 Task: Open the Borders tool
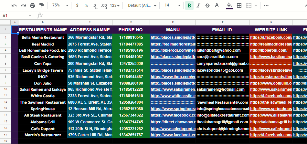(239, 5)
